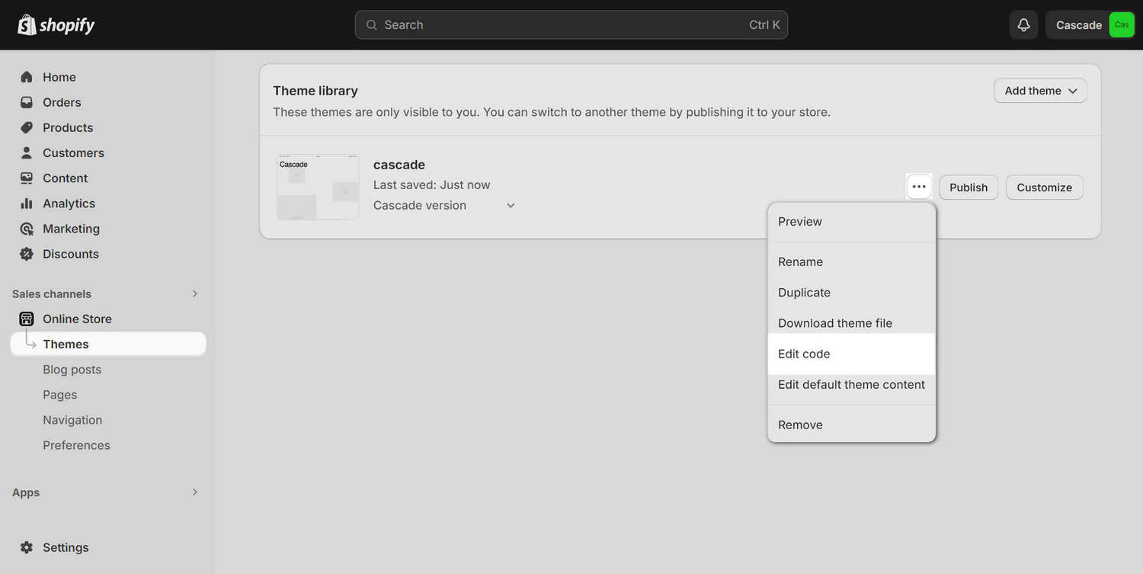
Task: Click the green Cas store avatar
Action: click(x=1122, y=25)
